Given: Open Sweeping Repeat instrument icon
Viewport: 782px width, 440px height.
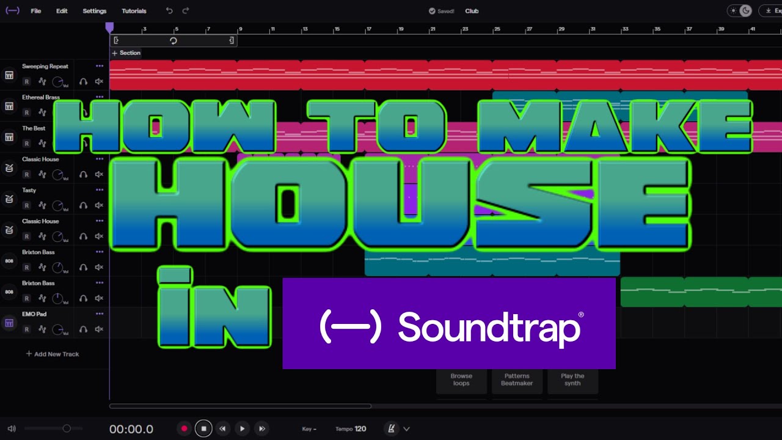Looking at the screenshot, I should tap(9, 75).
